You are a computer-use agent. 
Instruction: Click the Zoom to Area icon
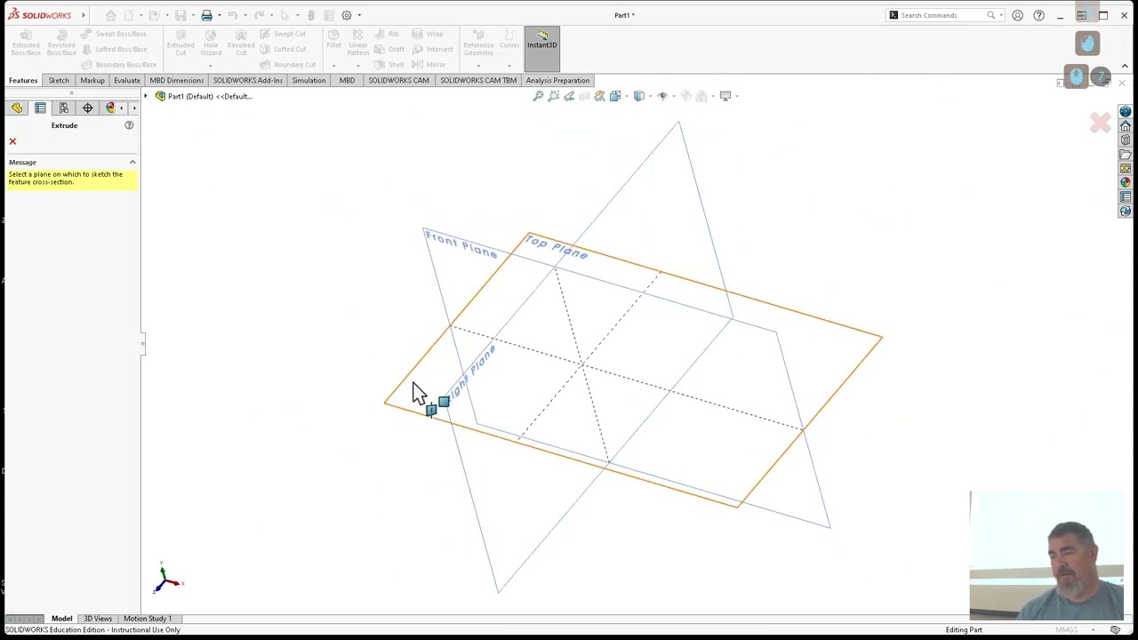coord(554,96)
